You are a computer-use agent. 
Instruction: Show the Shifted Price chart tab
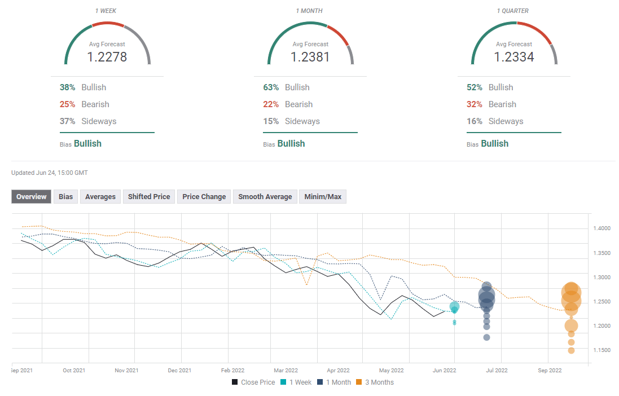coord(149,197)
